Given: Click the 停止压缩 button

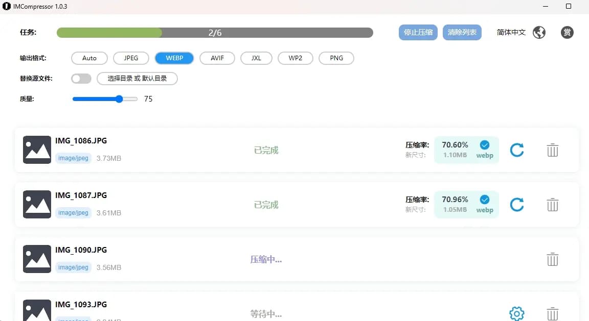Looking at the screenshot, I should coord(418,33).
